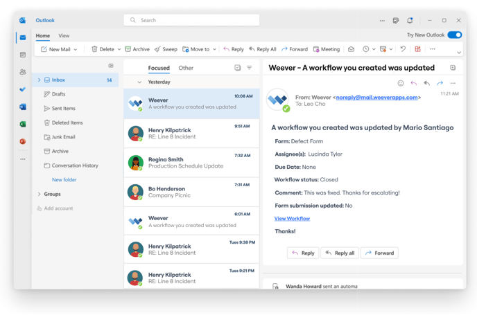Screen dimensions: 477x315
Task: Open the notification bell
Action: pyautogui.click(x=410, y=20)
